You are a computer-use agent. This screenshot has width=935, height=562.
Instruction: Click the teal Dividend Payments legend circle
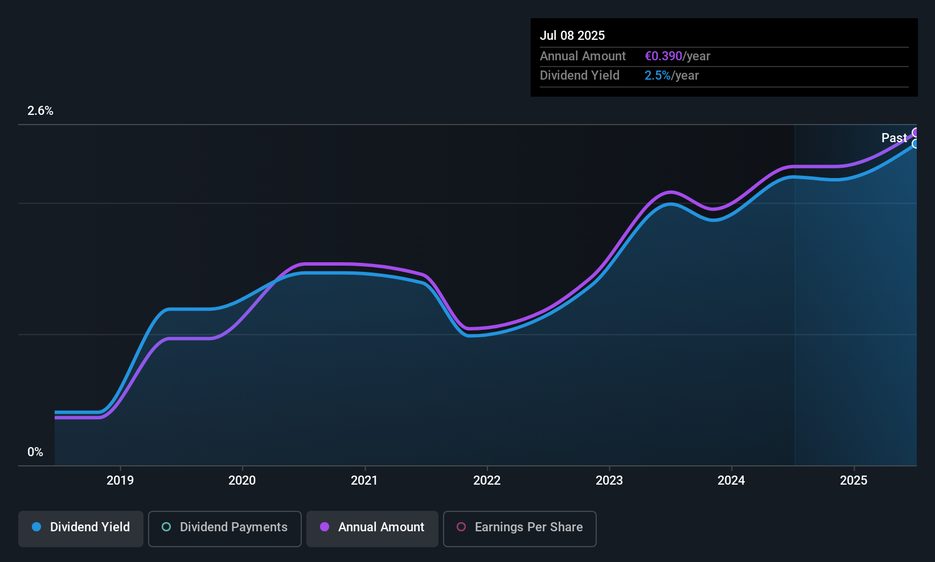[x=166, y=527]
